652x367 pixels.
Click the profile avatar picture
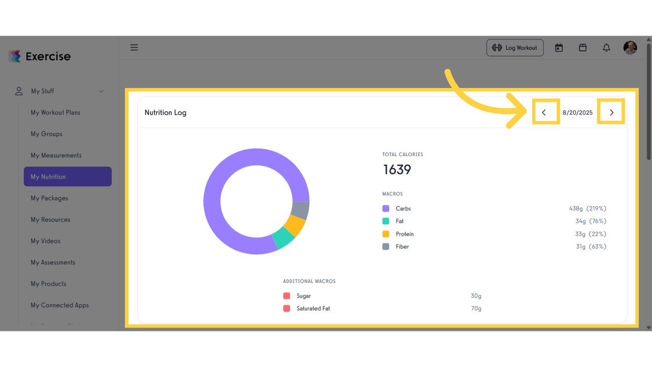tap(630, 47)
